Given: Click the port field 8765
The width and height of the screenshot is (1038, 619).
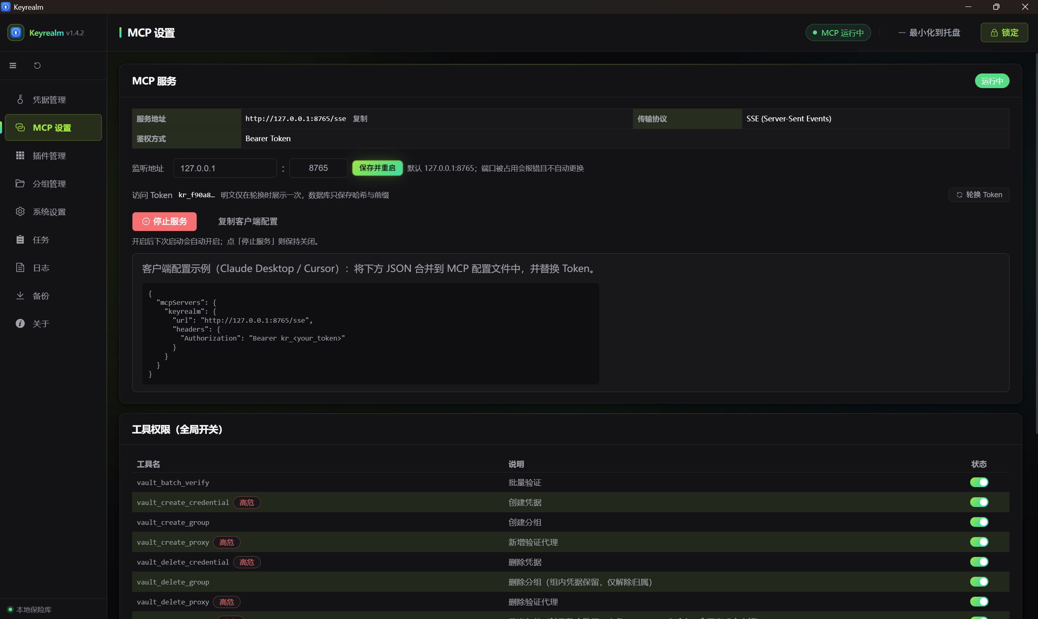Looking at the screenshot, I should point(318,168).
